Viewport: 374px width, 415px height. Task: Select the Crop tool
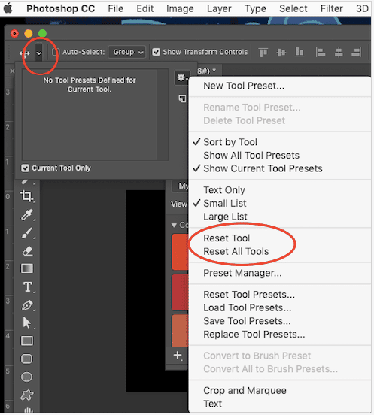coord(27,196)
